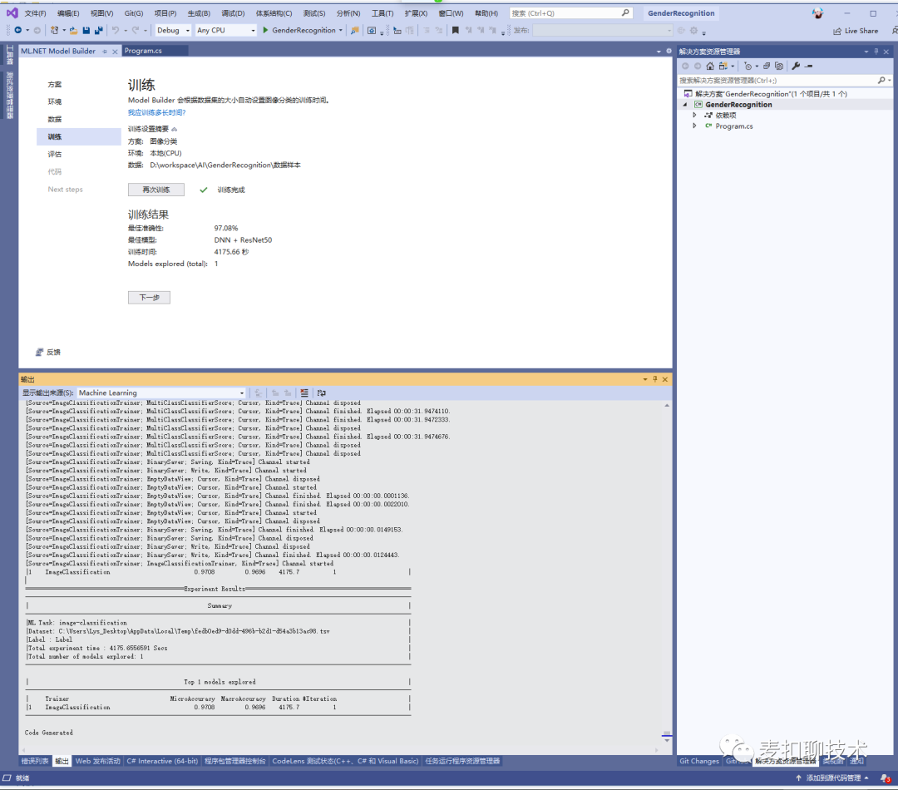Expand the 依赖项 dependencies node
Viewport: 898px width, 790px height.
pos(694,115)
